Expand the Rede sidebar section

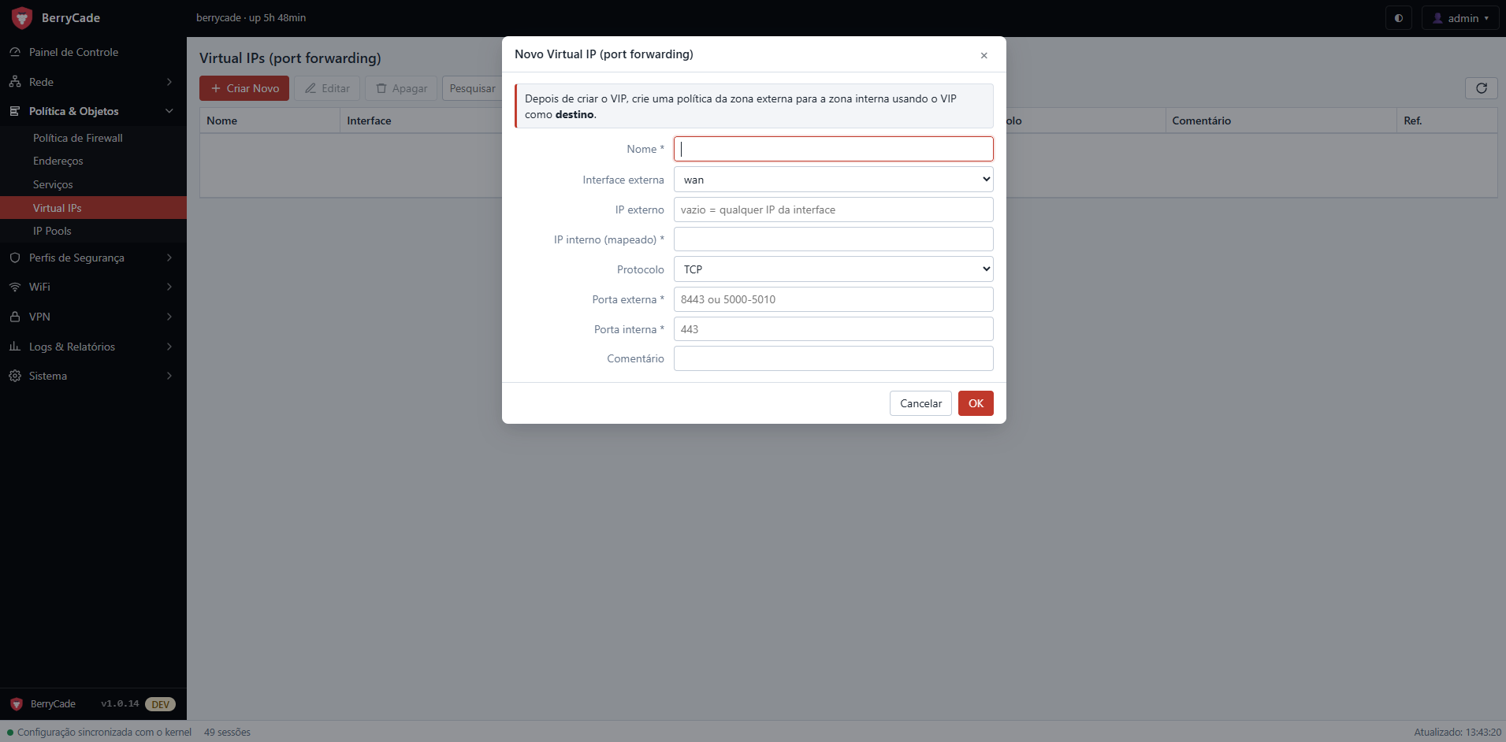(x=93, y=82)
